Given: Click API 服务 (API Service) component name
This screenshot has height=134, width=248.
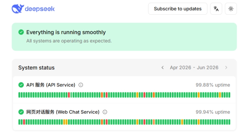Looking at the screenshot, I should 51,85.
